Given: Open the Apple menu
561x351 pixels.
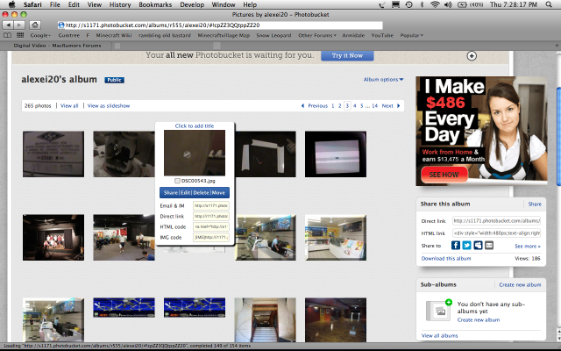Looking at the screenshot, I should [11, 4].
